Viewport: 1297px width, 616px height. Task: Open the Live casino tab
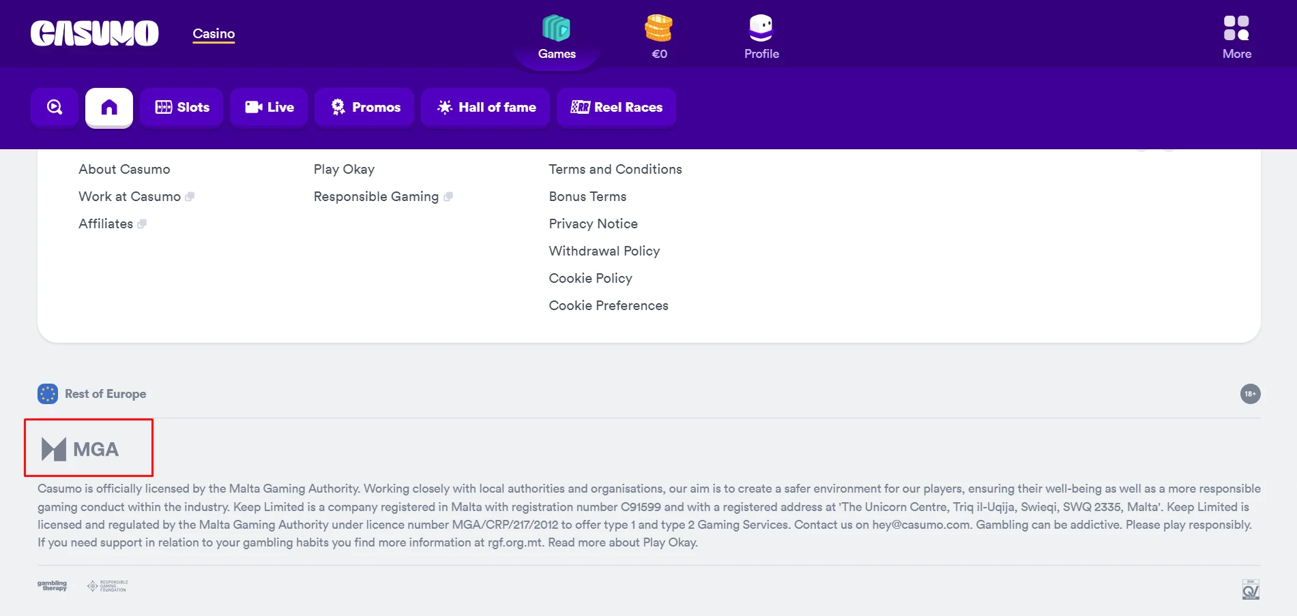269,107
